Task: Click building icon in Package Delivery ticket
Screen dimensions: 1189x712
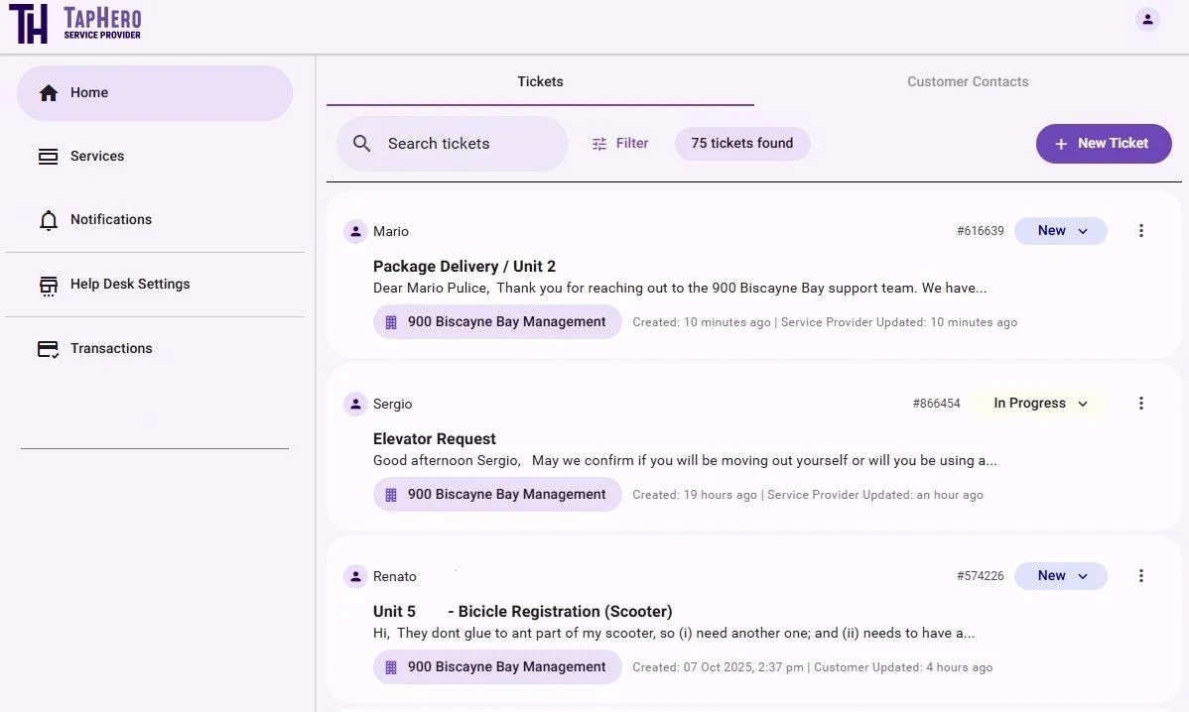Action: (391, 322)
